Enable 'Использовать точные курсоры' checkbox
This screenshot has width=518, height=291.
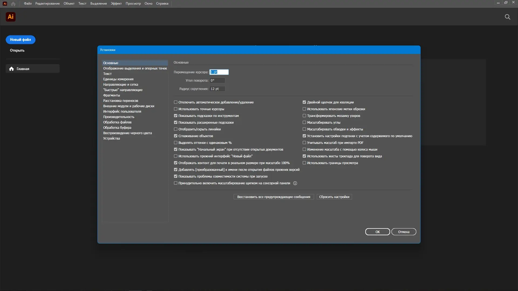[176, 109]
